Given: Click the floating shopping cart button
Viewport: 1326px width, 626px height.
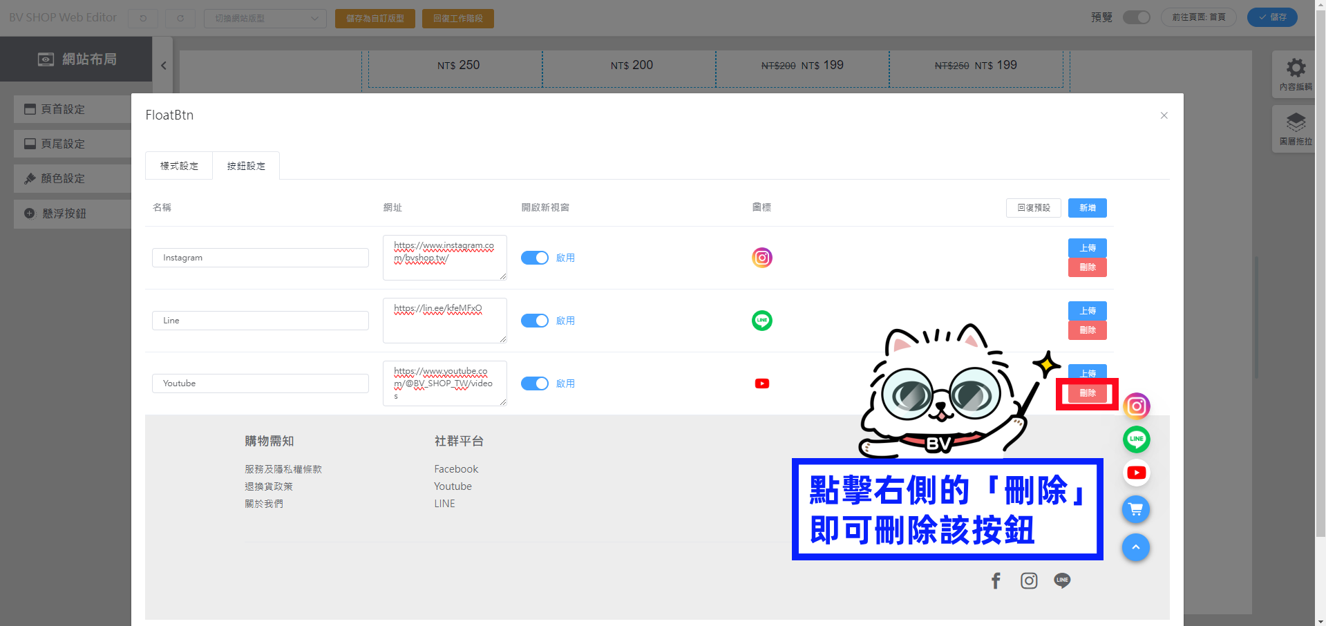Looking at the screenshot, I should [1136, 510].
